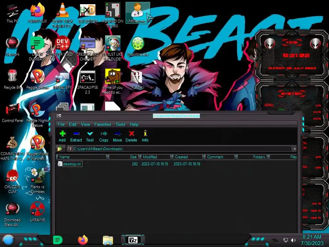Image resolution: width=329 pixels, height=247 pixels.
Task: Select the VM0Technic desktop icon
Action: [138, 13]
